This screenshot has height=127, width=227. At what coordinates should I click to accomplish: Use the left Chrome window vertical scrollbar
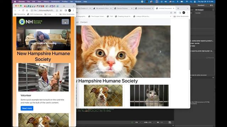[x=75, y=38]
